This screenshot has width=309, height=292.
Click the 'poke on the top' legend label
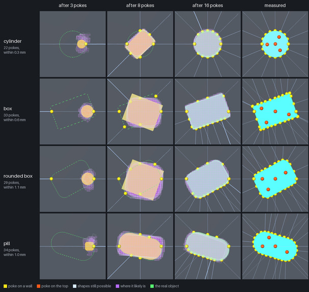pyautogui.click(x=55, y=286)
